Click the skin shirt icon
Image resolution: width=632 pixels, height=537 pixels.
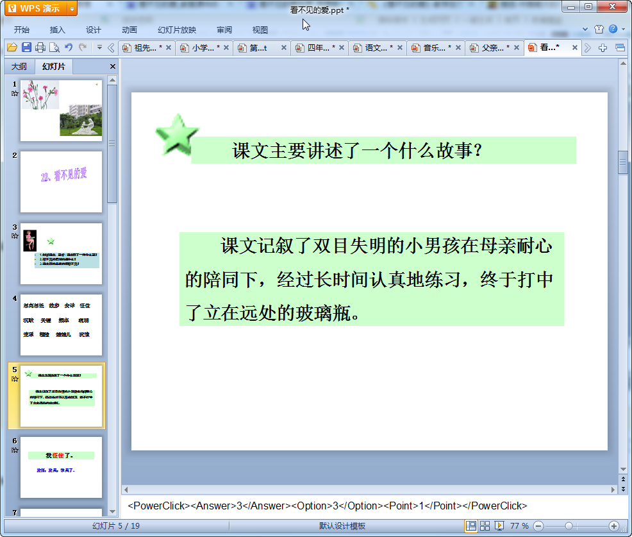pos(599,30)
